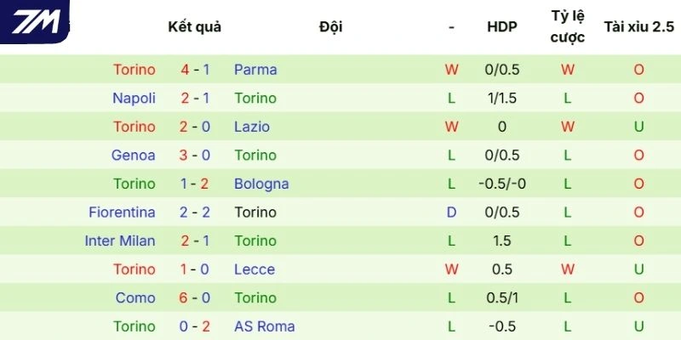
Task: Click the AS Roma team name
Action: click(265, 326)
